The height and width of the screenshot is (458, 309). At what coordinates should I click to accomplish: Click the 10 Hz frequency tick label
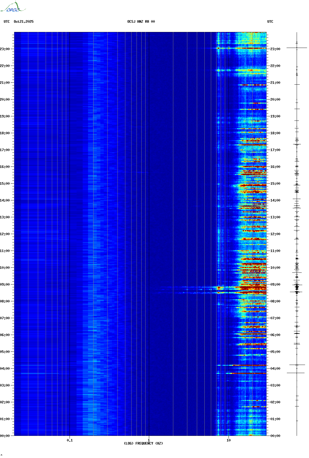229,440
